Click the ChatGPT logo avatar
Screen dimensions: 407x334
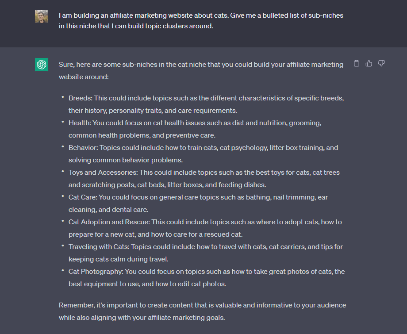pos(42,65)
